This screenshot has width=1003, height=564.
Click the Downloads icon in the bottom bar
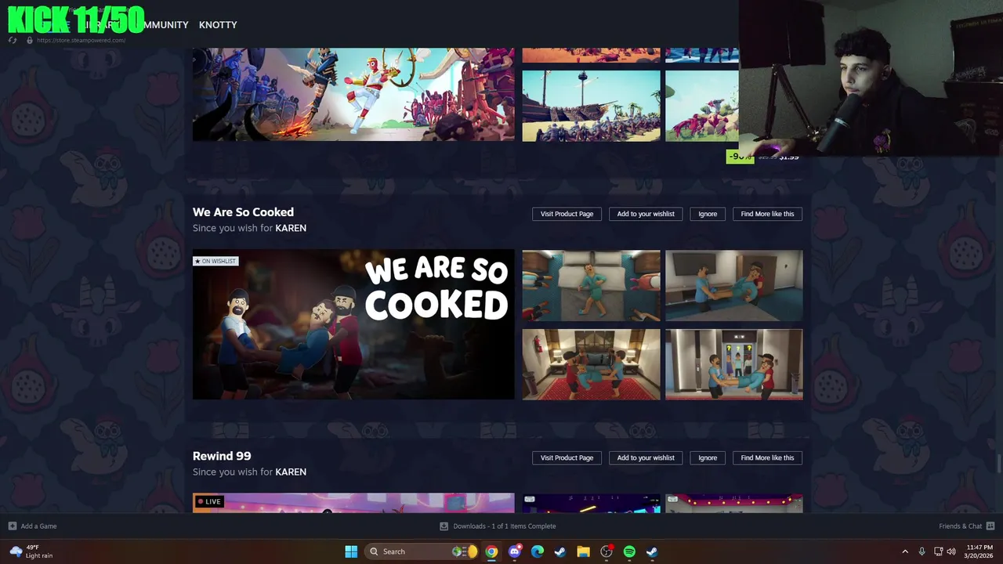click(444, 526)
